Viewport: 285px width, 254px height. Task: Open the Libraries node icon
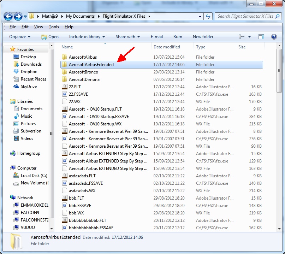pos(13,101)
